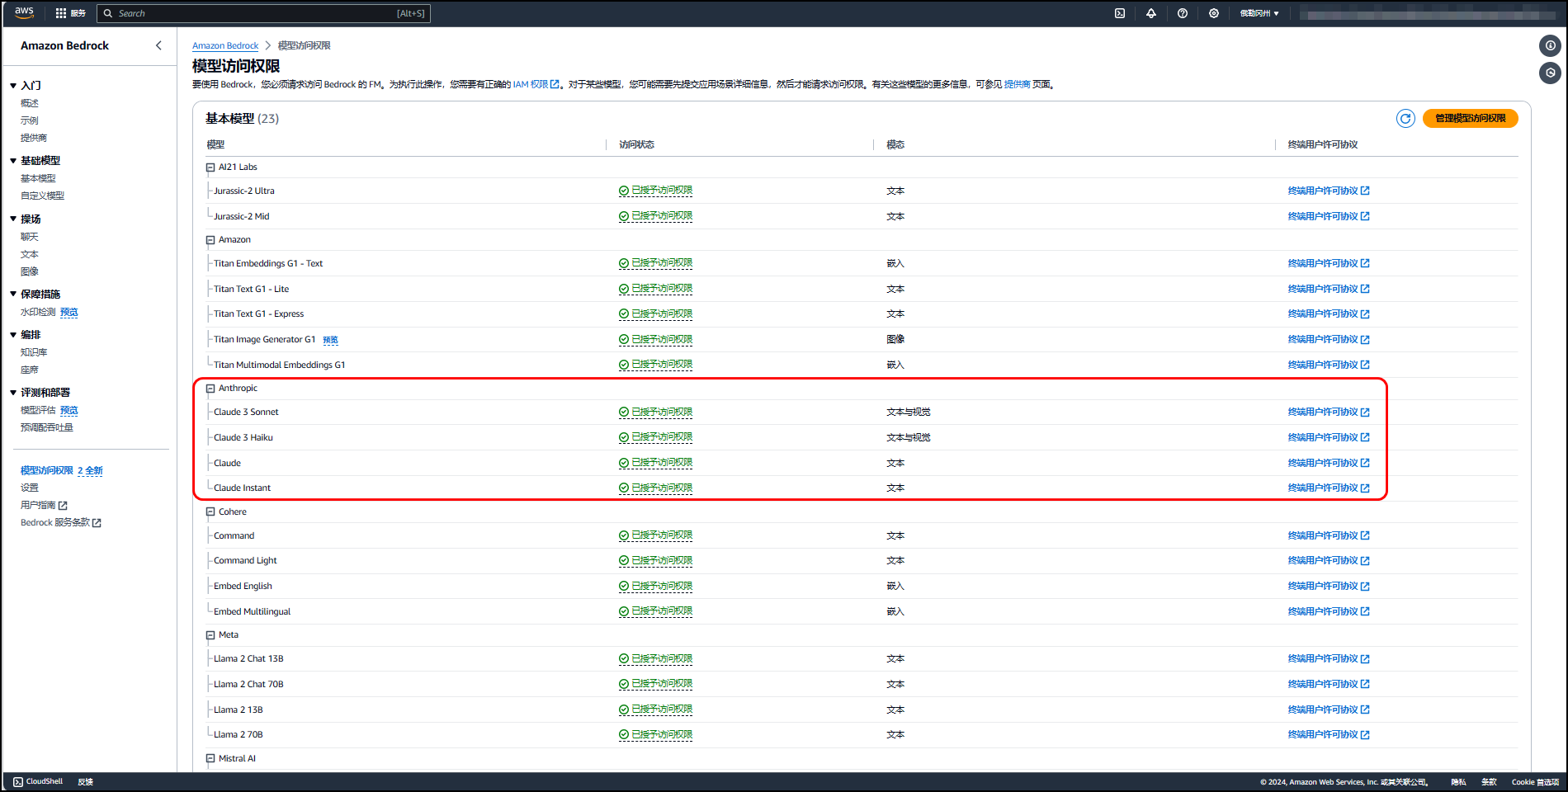Click Amazon Bedrock breadcrumb link
The image size is (1568, 792).
point(225,46)
